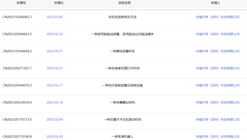Screen dimensions: 247x140
Task: Select application number CN202320271207.7
Action: point(17,68)
